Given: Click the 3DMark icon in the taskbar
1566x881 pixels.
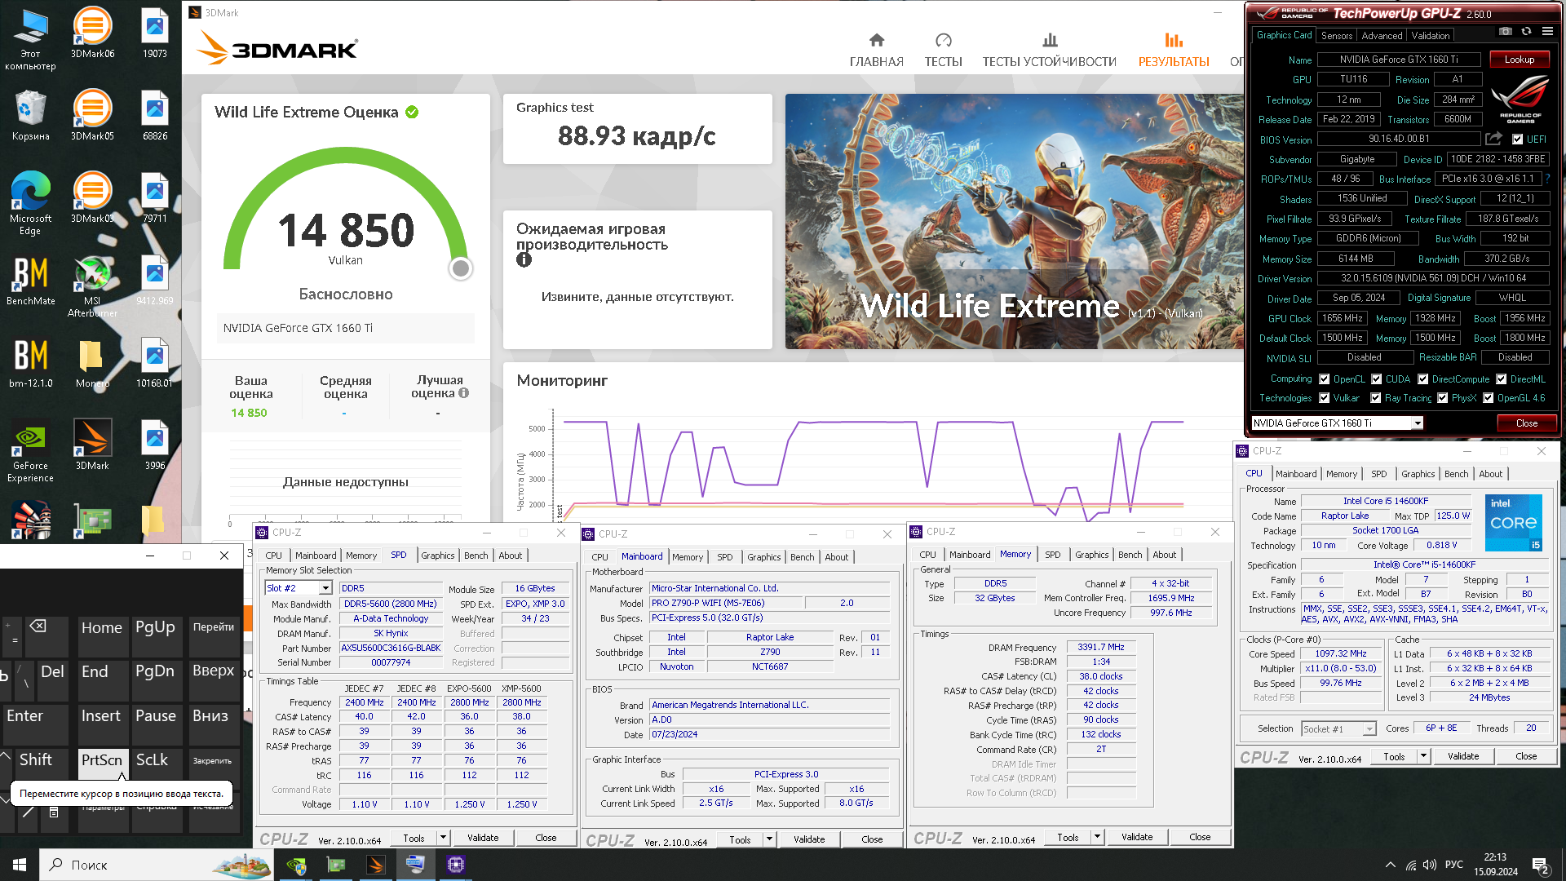Looking at the screenshot, I should [x=375, y=865].
